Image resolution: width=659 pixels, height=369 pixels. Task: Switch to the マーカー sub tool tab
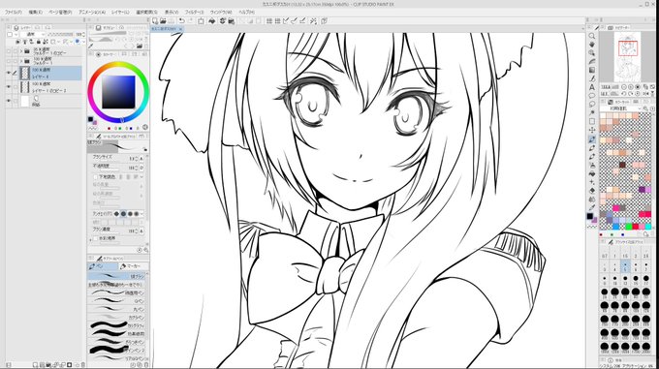(x=133, y=266)
